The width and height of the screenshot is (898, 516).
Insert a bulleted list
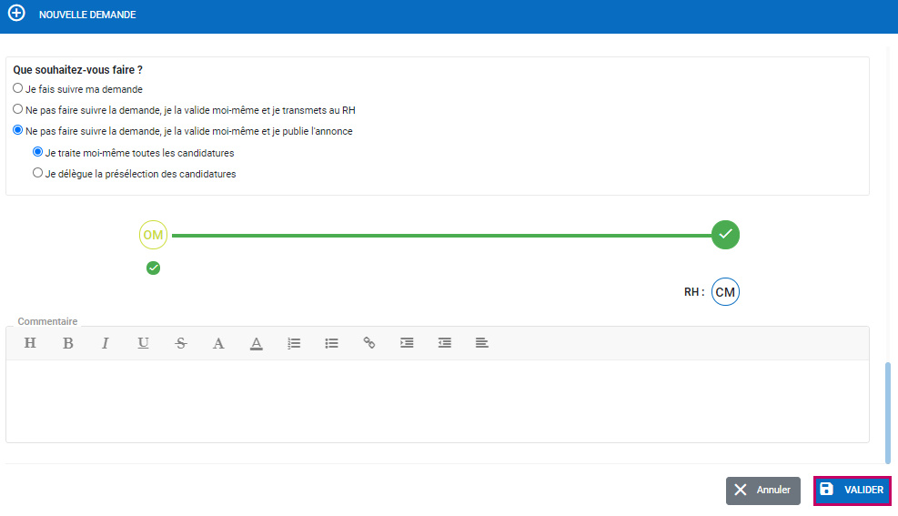tap(332, 343)
